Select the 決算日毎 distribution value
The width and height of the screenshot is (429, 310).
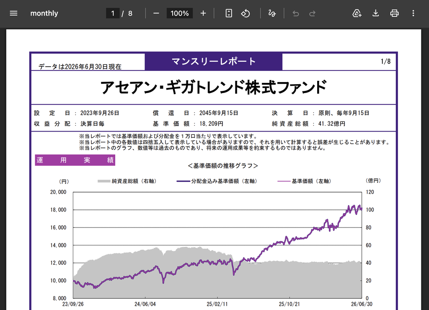tap(93, 124)
